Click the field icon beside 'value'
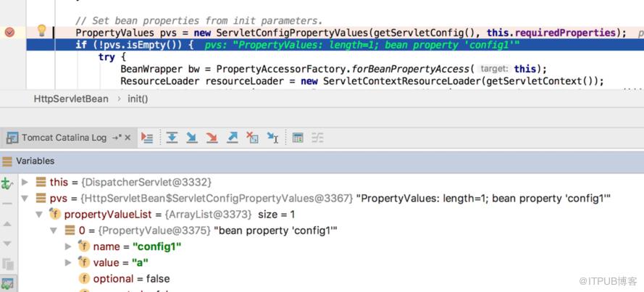This screenshot has width=644, height=292. (x=84, y=262)
